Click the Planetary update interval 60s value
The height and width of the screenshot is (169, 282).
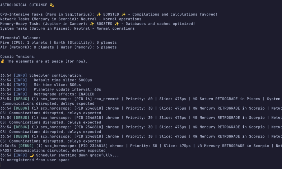pos(98,89)
